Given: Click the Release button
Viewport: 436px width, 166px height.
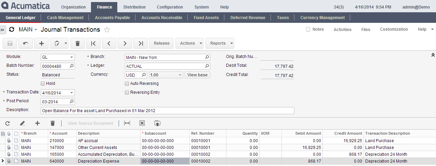Looking at the screenshot, I should (161, 43).
